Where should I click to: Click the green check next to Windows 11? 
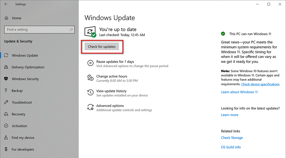click(223, 34)
